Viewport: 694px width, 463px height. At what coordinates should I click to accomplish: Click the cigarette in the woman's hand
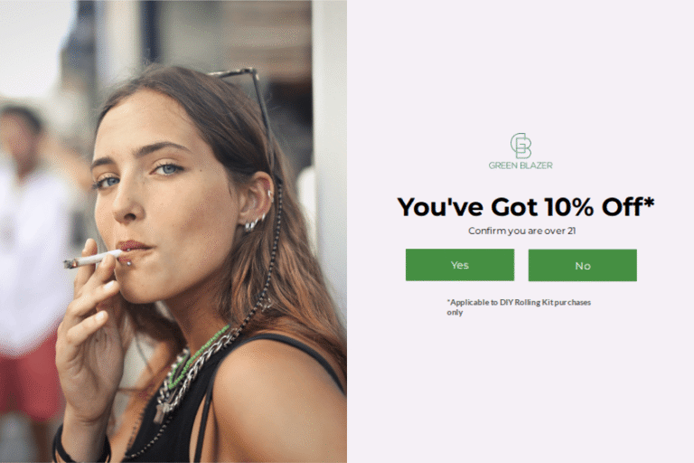pyautogui.click(x=93, y=259)
